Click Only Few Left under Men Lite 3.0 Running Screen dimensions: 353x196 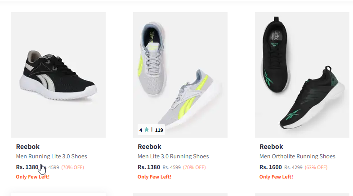click(x=154, y=177)
